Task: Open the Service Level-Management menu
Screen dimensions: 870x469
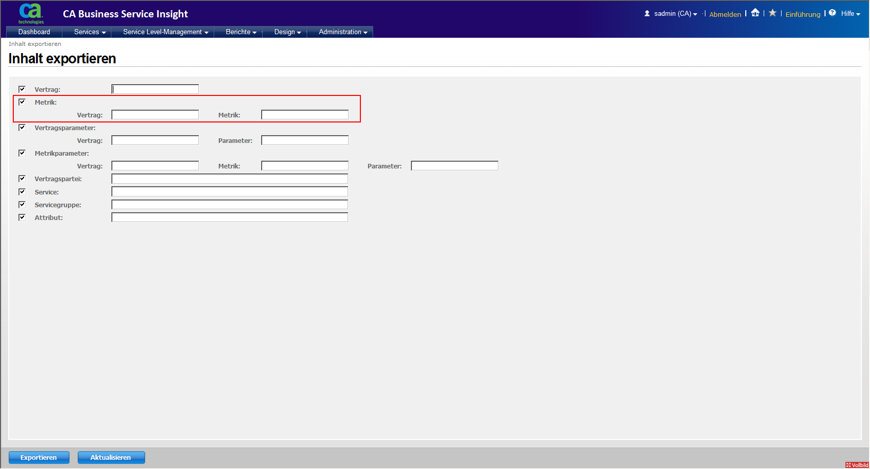Action: [x=166, y=32]
